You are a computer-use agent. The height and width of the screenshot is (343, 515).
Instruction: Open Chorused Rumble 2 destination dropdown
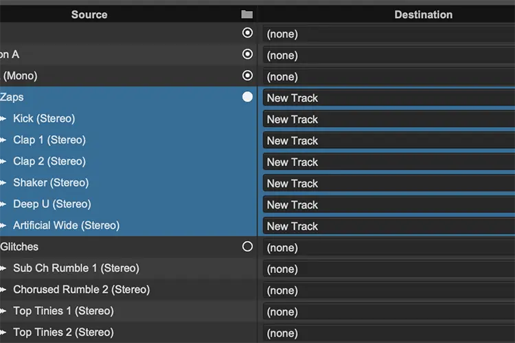coord(389,290)
